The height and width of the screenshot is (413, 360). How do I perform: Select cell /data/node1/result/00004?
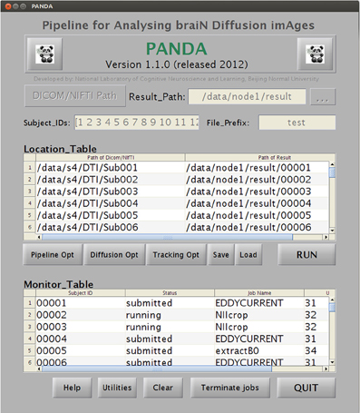pyautogui.click(x=258, y=203)
